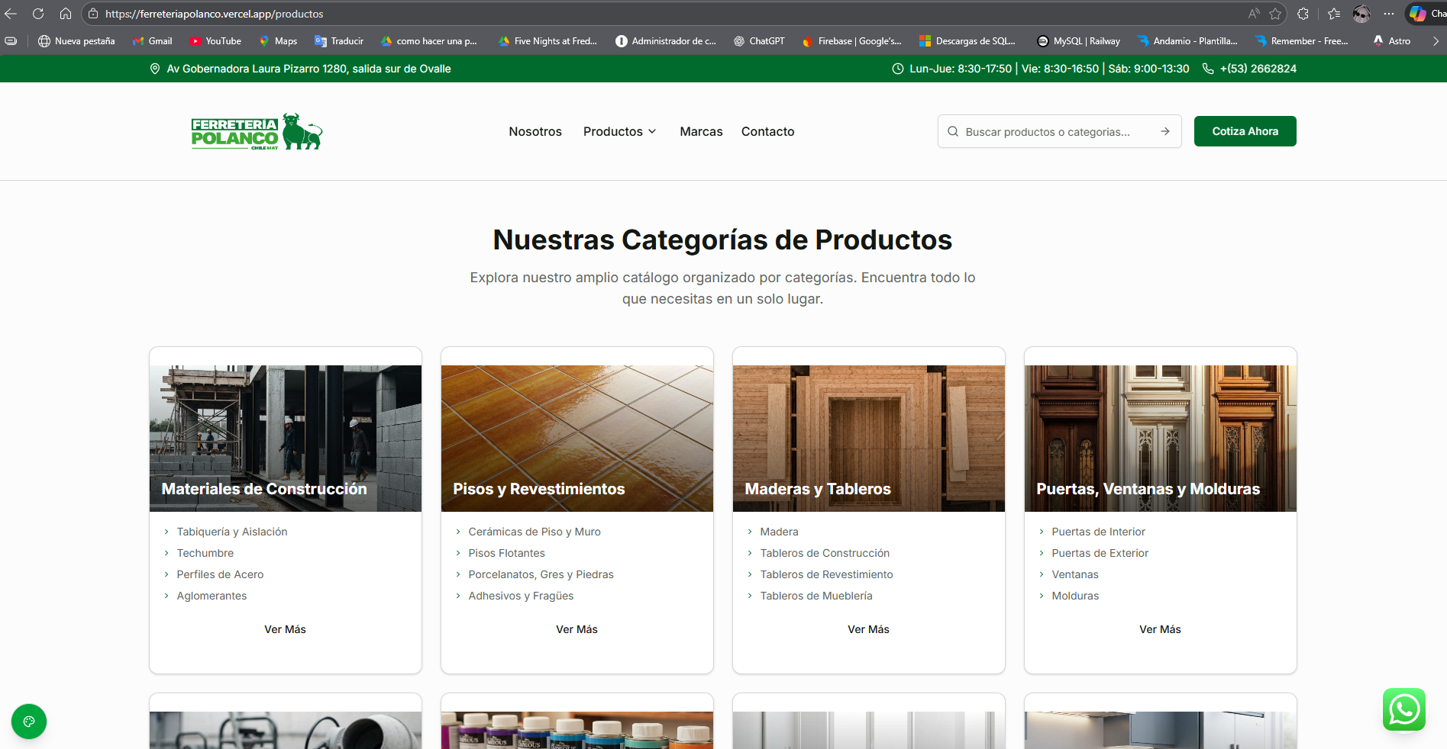Open the browser settings ellipsis menu
Viewport: 1447px width, 749px height.
[1388, 14]
